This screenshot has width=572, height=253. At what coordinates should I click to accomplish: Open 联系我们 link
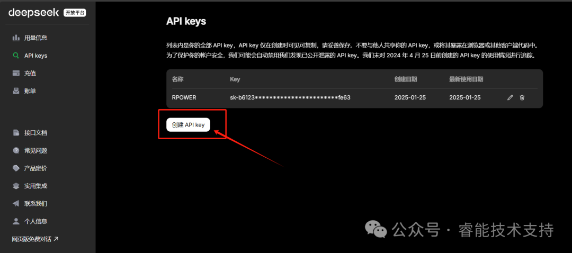tap(36, 203)
